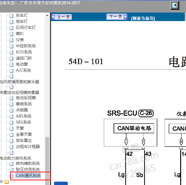This screenshot has width=186, height=185.
Task: Open 挡风玻璃雨刷和喷水器 entry
Action: [x=20, y=82]
